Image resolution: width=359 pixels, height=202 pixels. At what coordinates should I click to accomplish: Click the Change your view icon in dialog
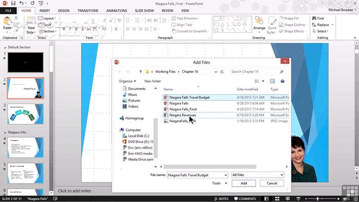[257, 81]
